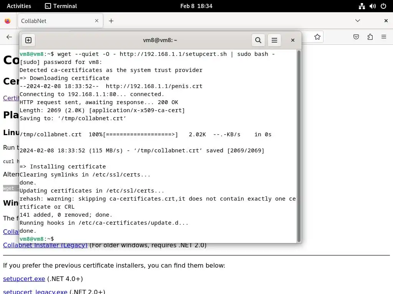393x294 pixels.
Task: Close the Firefox window with the X
Action: coord(386,21)
